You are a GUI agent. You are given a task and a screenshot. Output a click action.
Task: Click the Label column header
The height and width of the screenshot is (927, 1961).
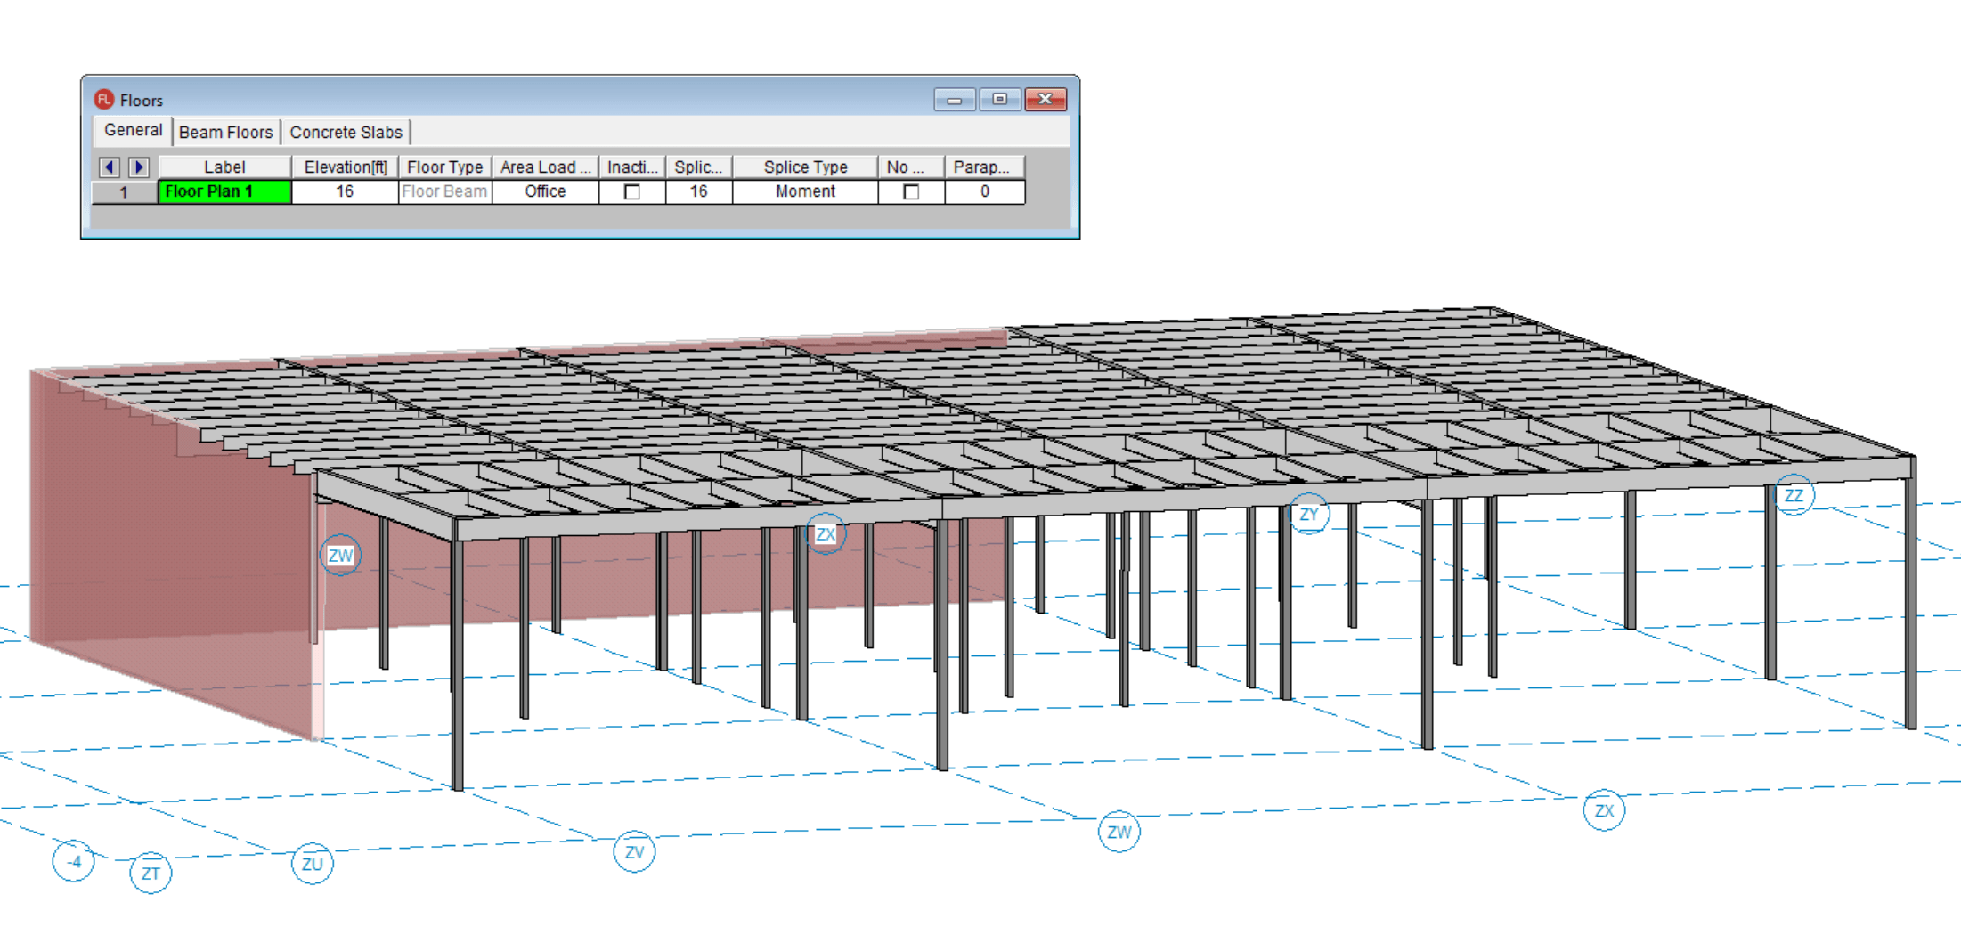tap(224, 167)
